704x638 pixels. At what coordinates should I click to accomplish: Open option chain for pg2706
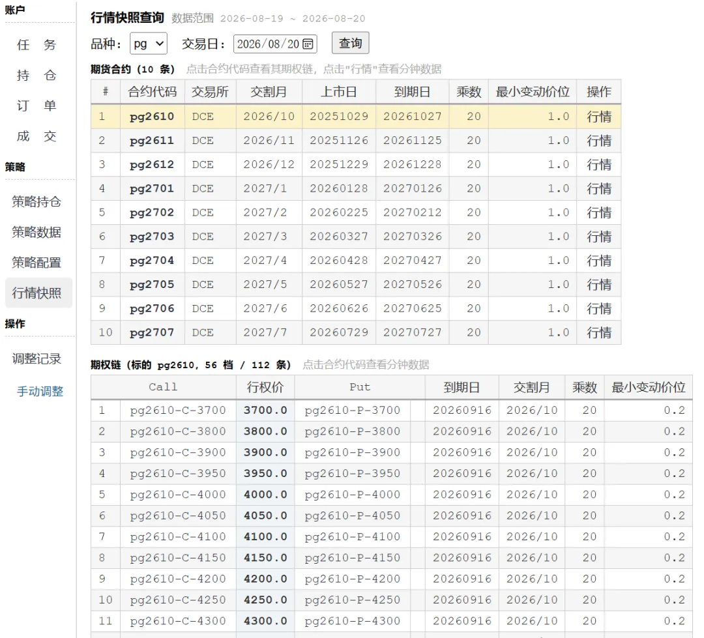click(152, 309)
